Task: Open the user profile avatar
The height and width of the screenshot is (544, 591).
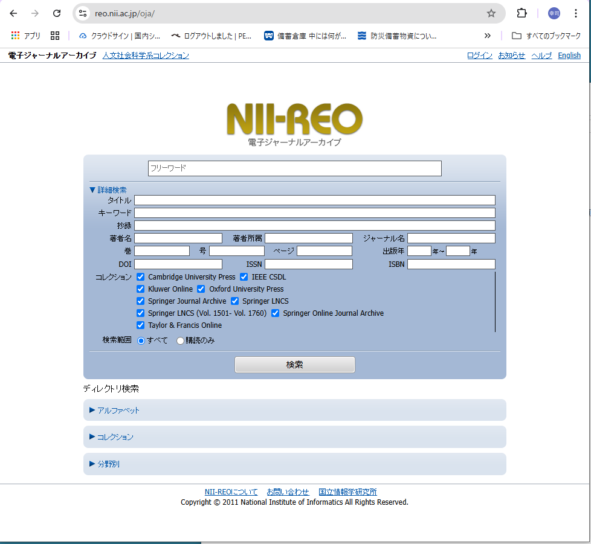Action: (x=554, y=13)
